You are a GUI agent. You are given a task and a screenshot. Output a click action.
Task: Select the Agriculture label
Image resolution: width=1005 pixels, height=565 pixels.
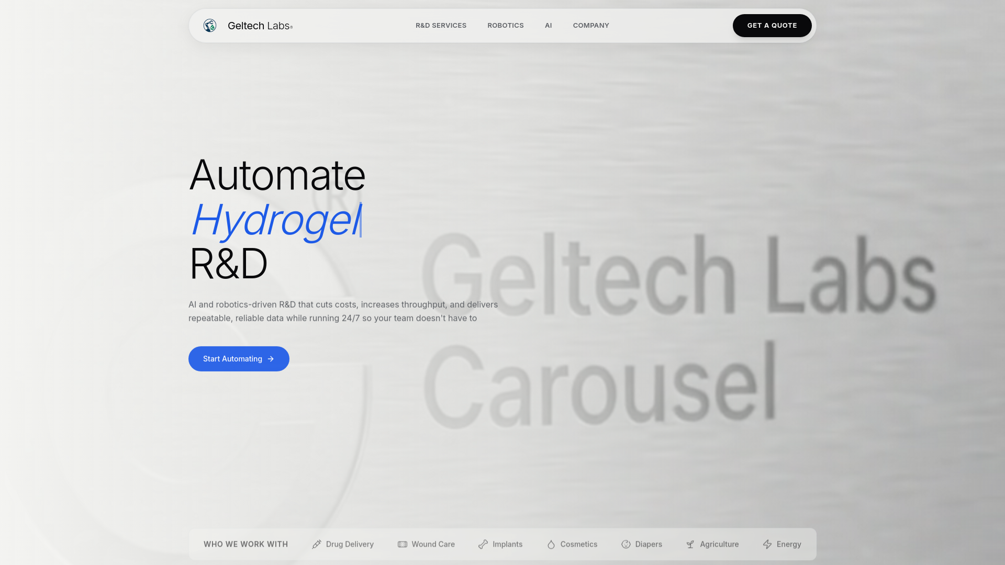coord(719,545)
